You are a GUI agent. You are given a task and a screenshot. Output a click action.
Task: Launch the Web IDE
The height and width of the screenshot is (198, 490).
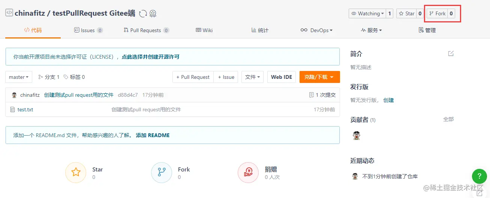pos(282,77)
